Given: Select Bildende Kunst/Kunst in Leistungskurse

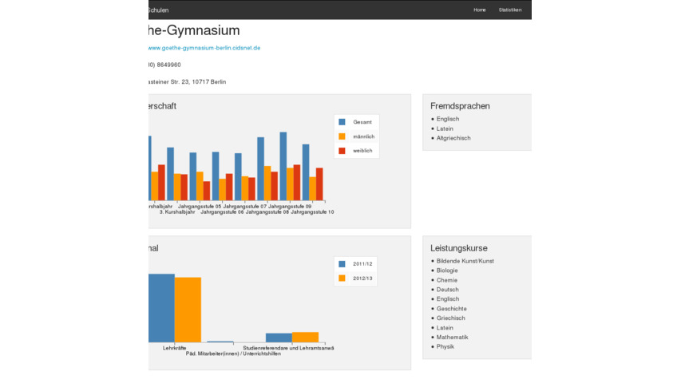Looking at the screenshot, I should 465,261.
